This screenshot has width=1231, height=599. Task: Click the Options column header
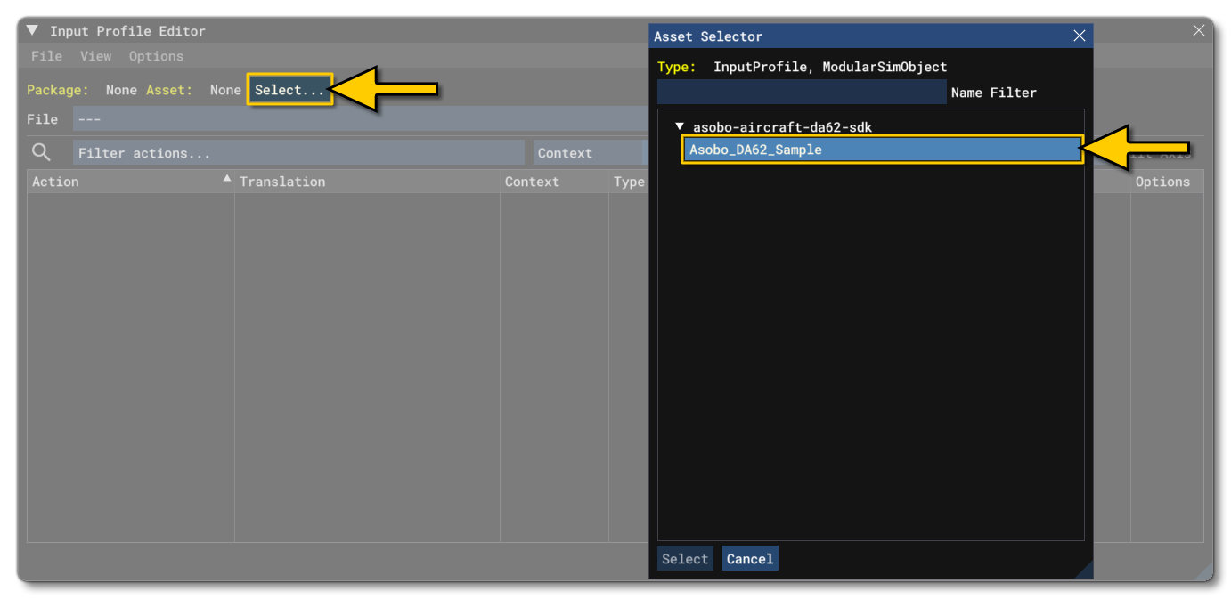(1163, 182)
